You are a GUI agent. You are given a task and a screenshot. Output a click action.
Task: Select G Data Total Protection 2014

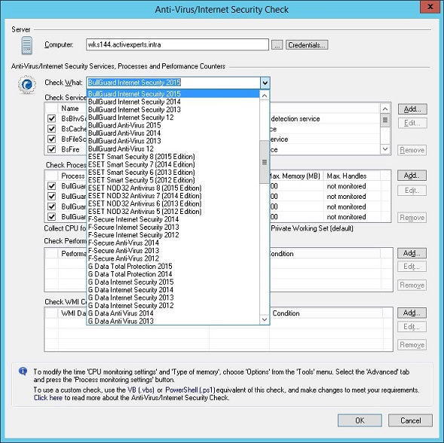[173, 274]
